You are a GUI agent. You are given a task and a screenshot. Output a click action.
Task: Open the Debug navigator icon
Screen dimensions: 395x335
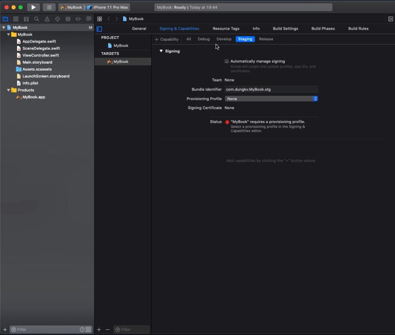(x=68, y=19)
